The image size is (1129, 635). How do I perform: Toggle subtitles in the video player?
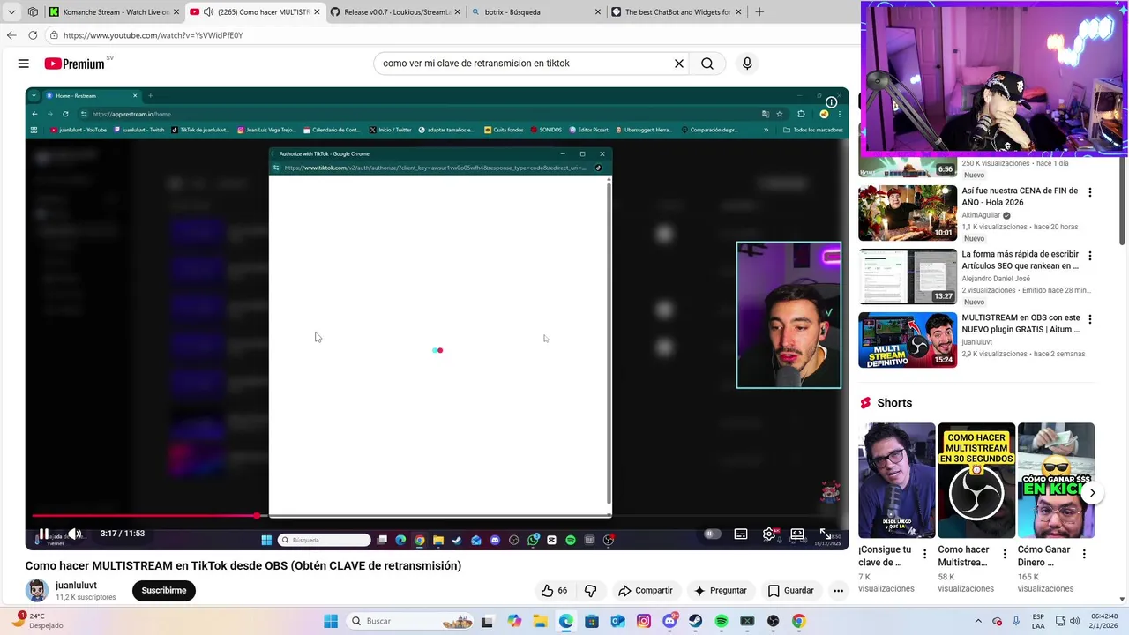point(741,534)
